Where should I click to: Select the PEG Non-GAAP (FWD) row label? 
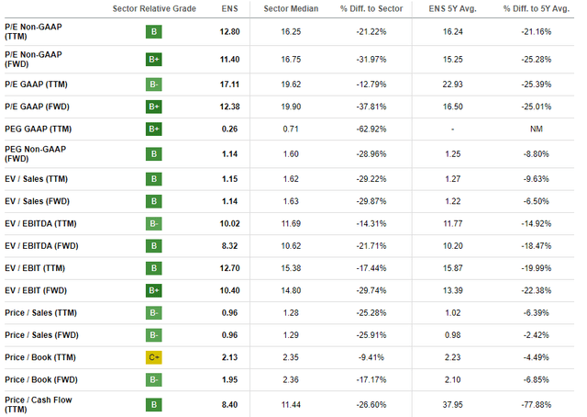point(35,154)
